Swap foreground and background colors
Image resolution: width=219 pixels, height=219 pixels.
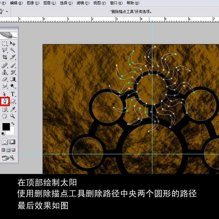pyautogui.click(x=13, y=124)
